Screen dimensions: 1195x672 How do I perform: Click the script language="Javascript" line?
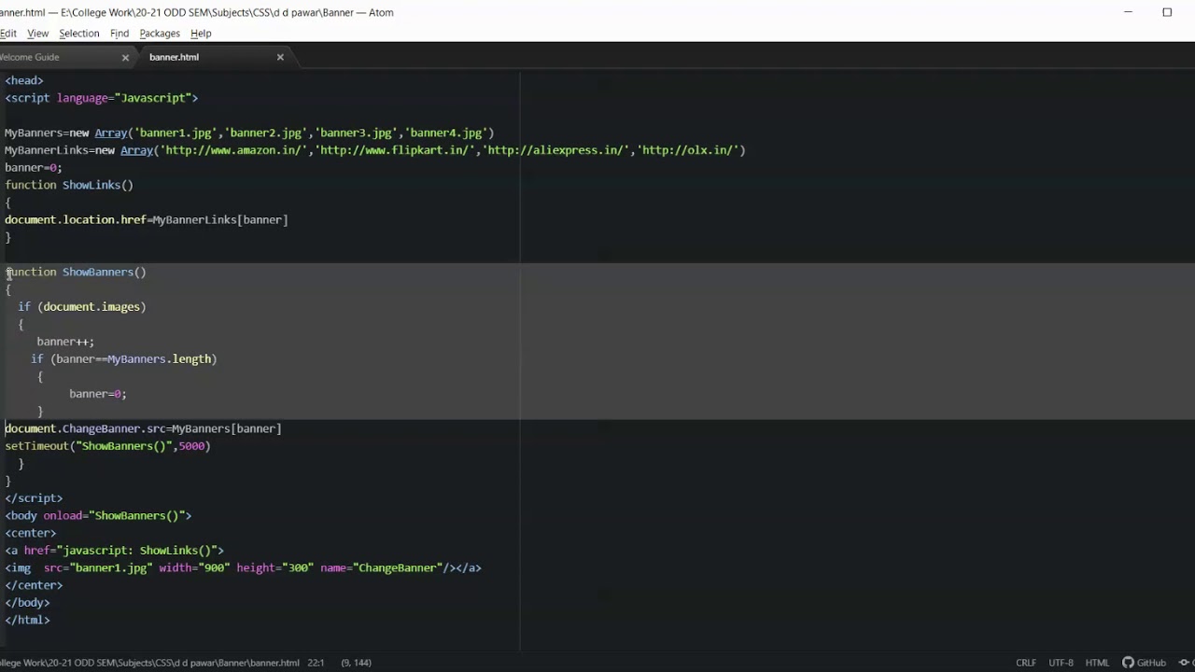[102, 98]
